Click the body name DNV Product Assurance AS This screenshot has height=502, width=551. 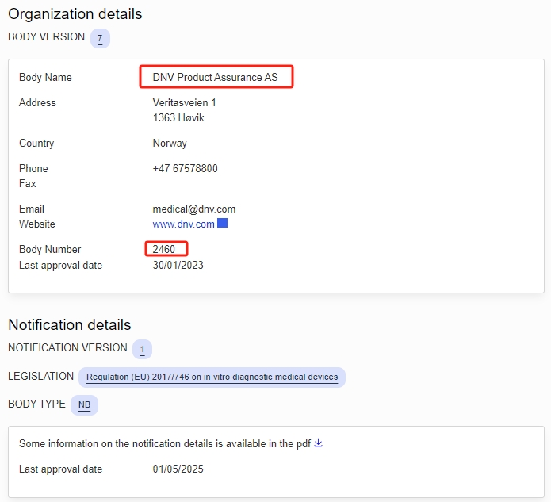tap(215, 77)
